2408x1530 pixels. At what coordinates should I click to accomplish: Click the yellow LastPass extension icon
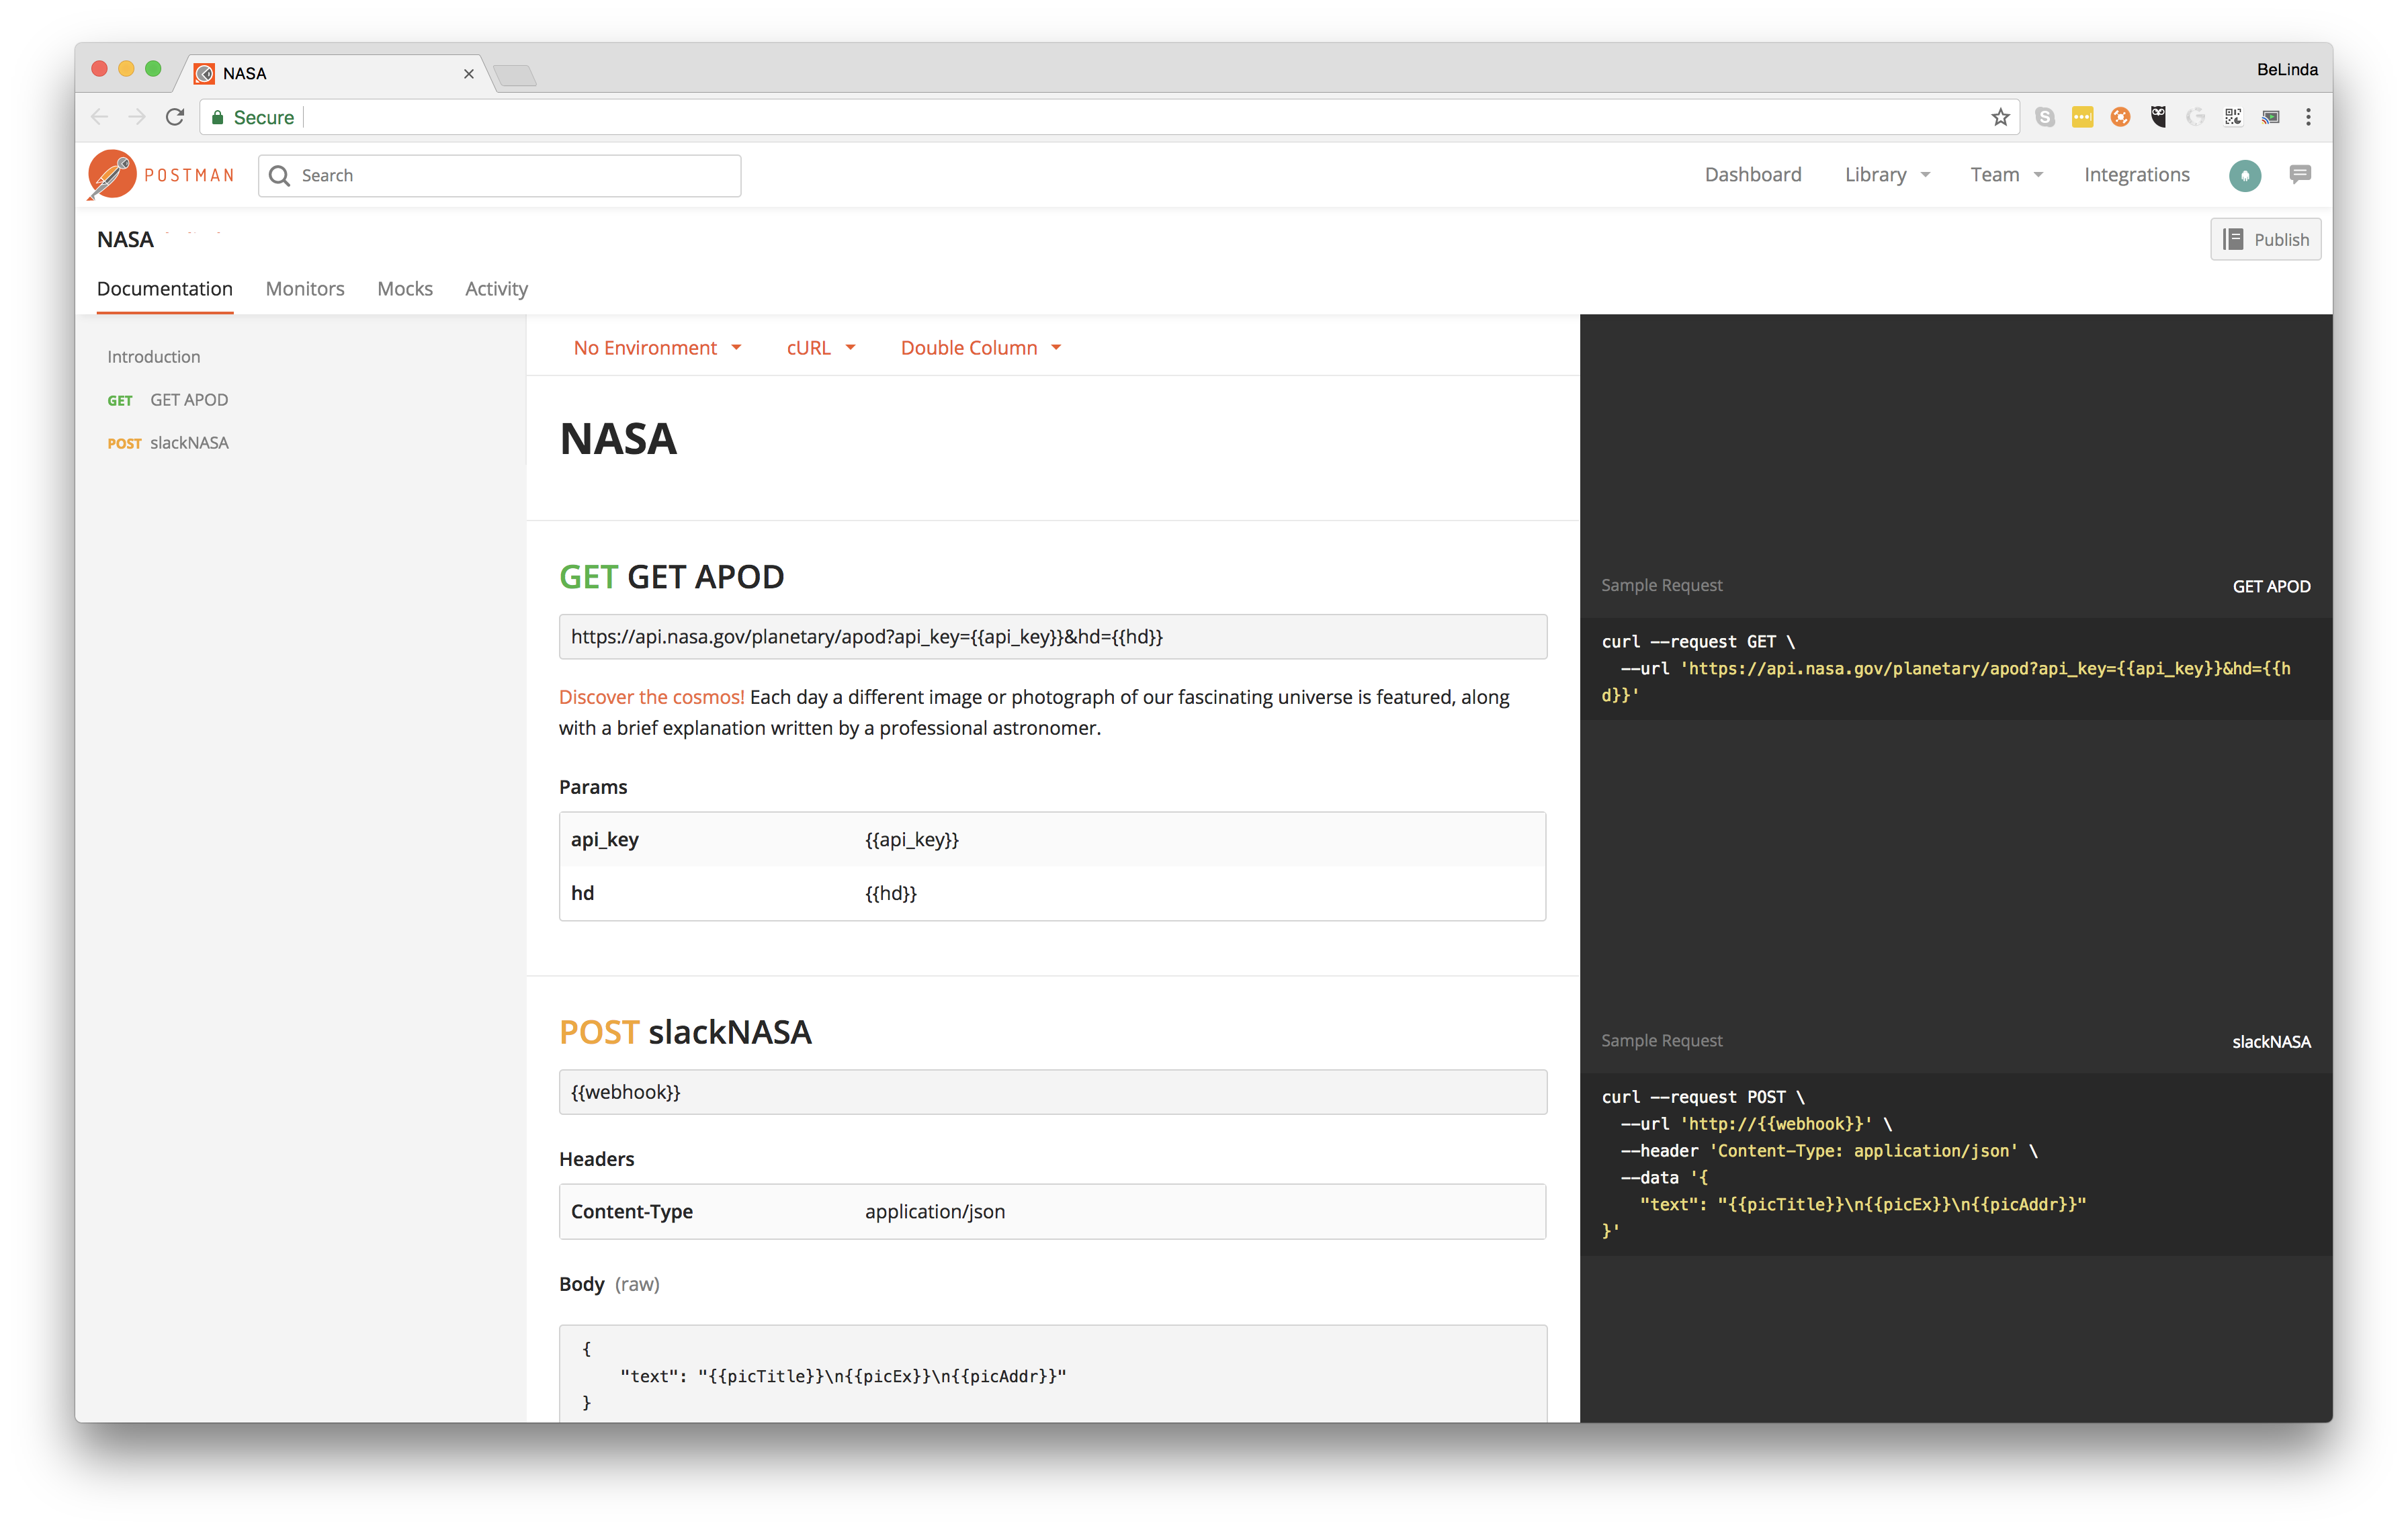point(2082,117)
